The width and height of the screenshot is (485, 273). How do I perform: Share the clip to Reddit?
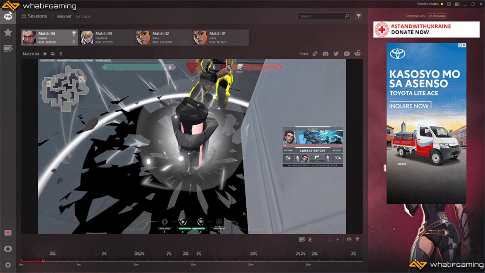(x=357, y=53)
